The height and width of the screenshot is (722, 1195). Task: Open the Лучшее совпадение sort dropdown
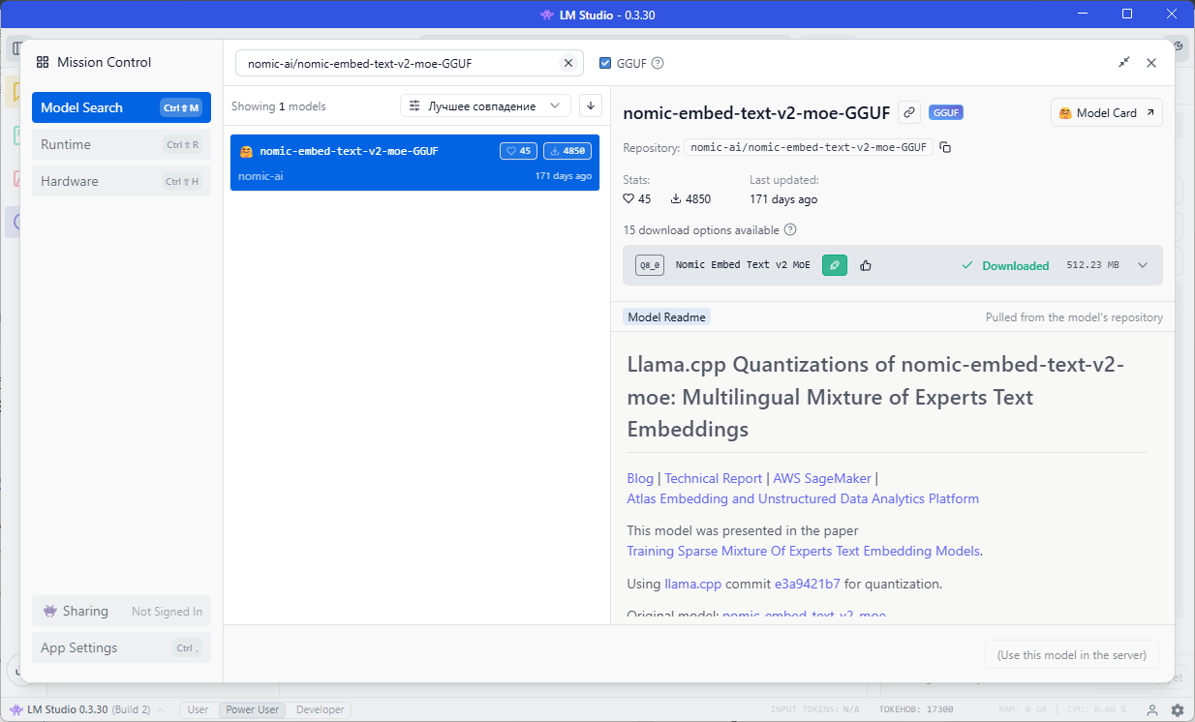point(485,105)
